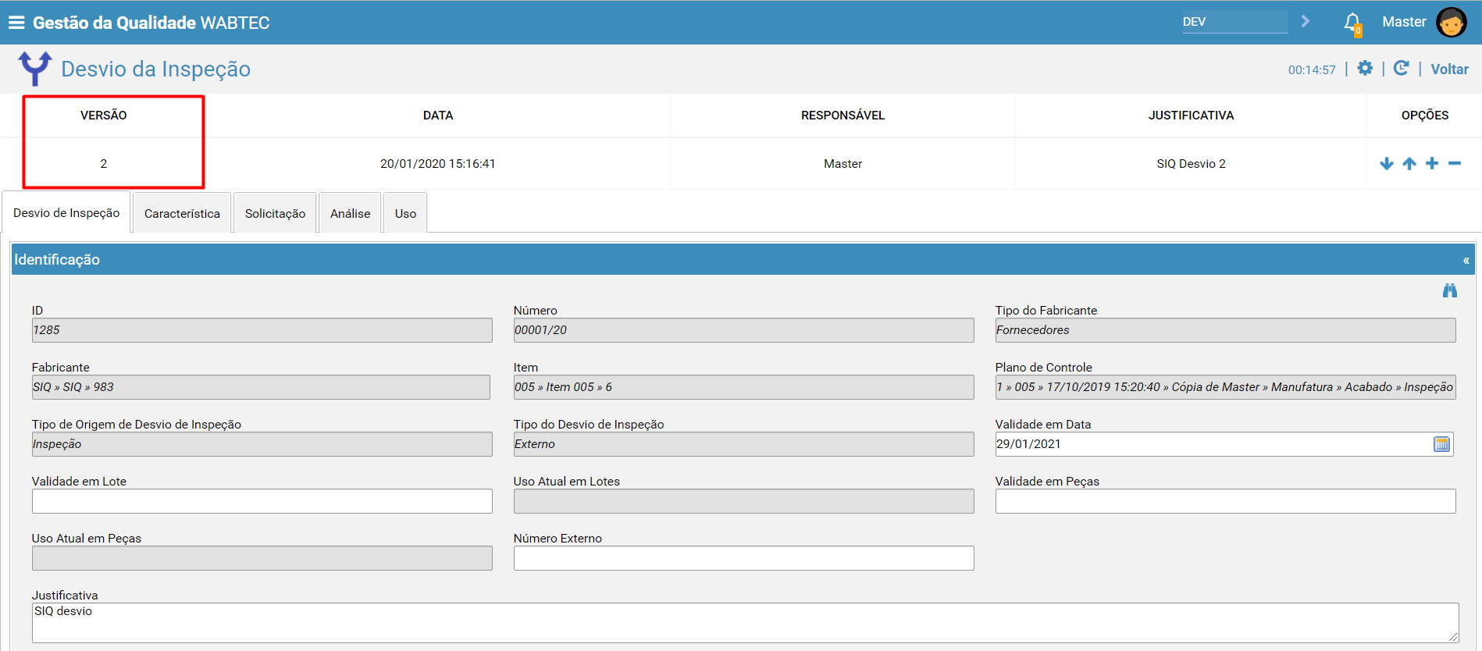Screen dimensions: 1482x651
Task: Click the Justificativa text area
Action: 745,623
